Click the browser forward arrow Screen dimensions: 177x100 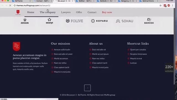coord(6,6)
